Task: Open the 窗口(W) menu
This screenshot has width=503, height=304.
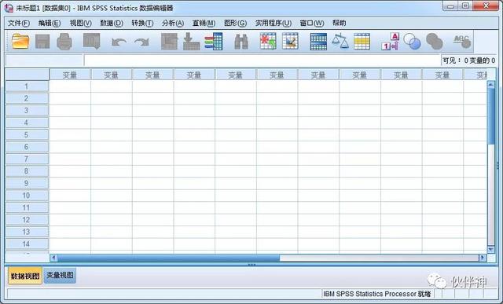Action: [x=312, y=23]
